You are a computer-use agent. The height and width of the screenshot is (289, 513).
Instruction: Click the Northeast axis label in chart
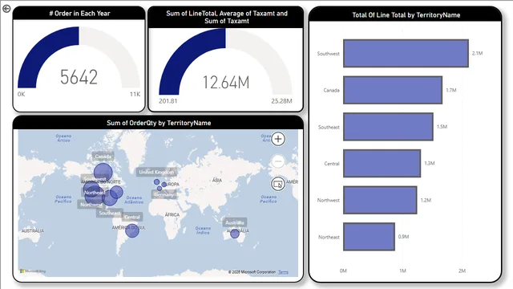pyautogui.click(x=329, y=237)
